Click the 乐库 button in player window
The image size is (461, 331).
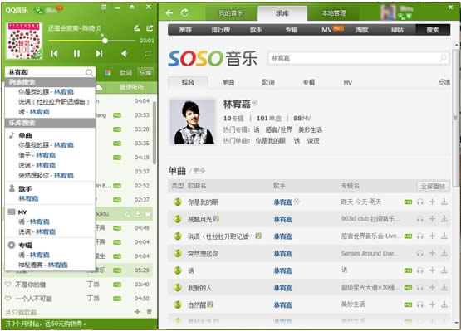145,73
